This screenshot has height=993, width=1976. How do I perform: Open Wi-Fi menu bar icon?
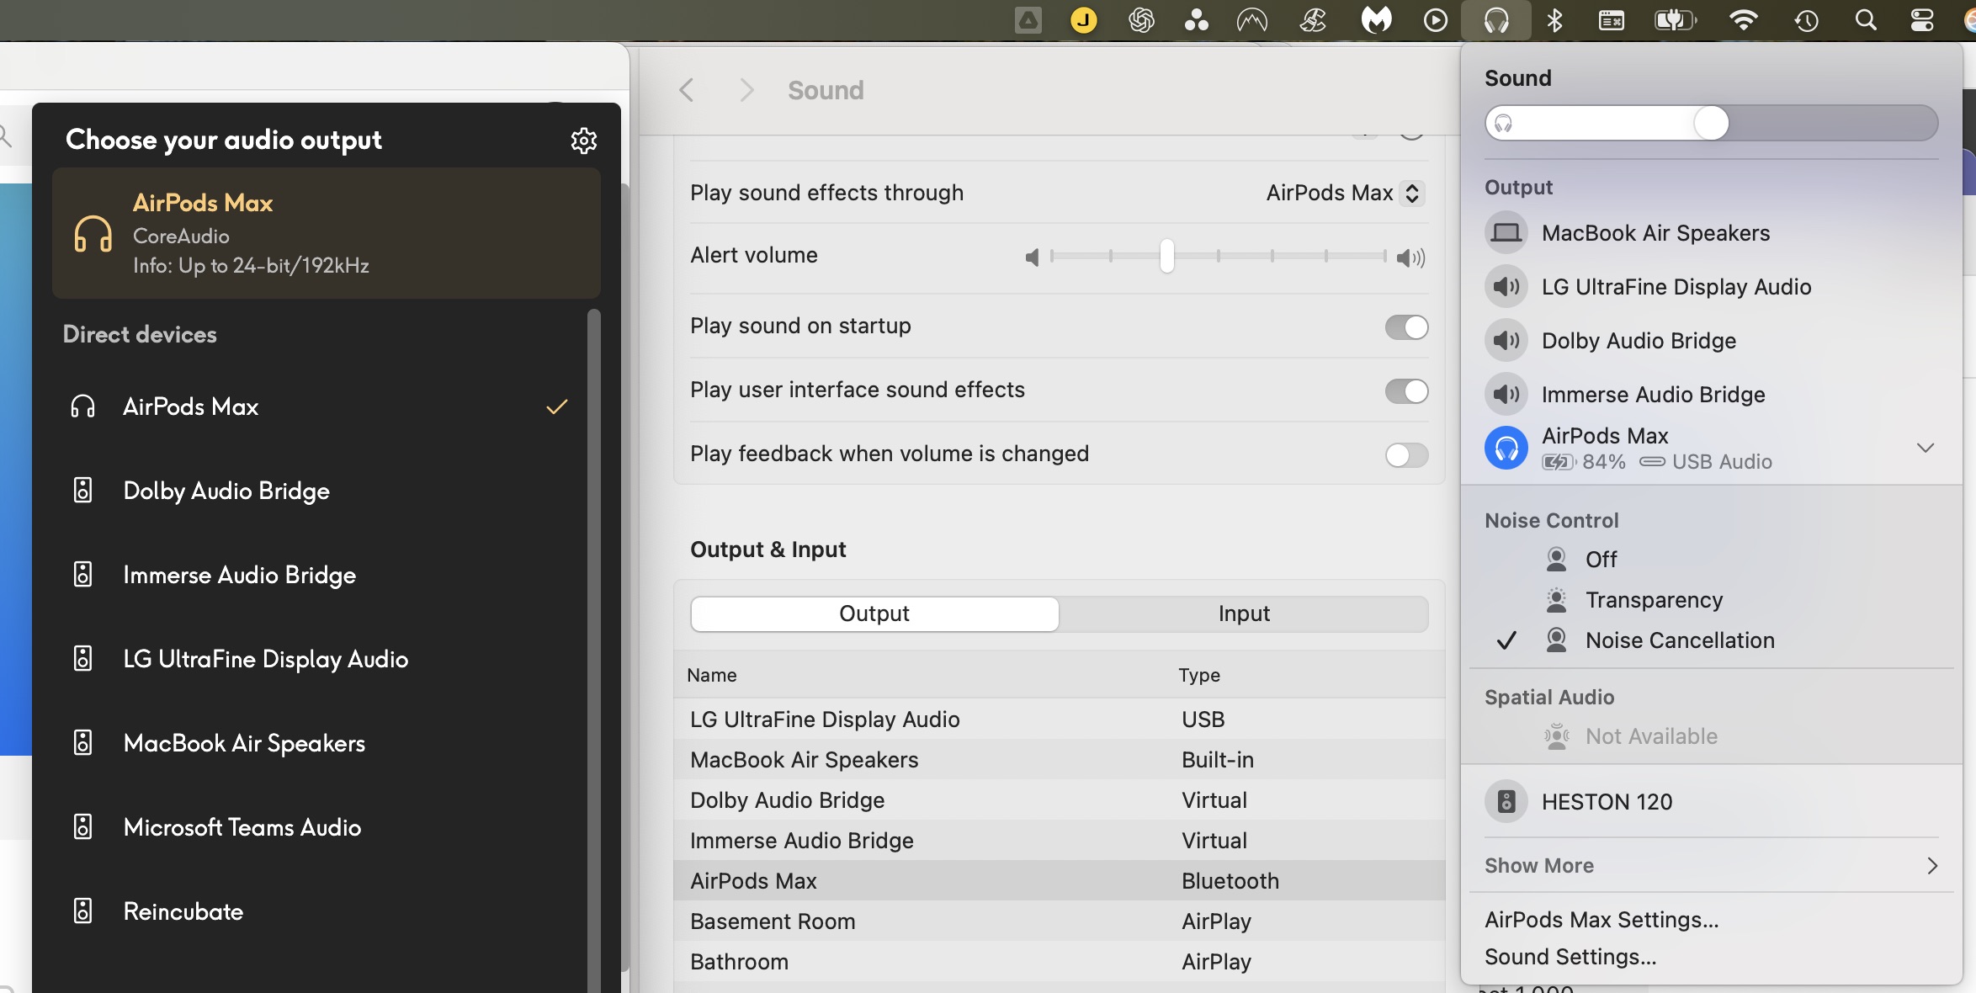(1743, 20)
